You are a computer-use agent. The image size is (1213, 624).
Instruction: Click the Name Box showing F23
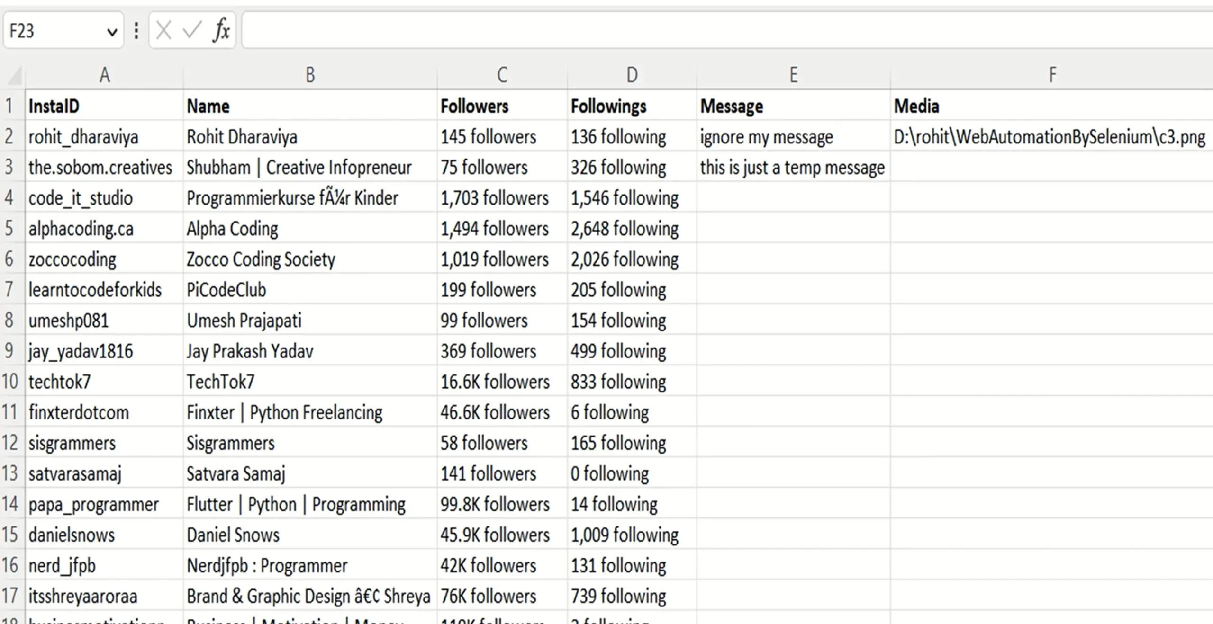(x=52, y=31)
